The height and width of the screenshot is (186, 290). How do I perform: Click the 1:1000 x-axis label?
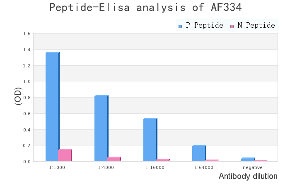tap(57, 167)
